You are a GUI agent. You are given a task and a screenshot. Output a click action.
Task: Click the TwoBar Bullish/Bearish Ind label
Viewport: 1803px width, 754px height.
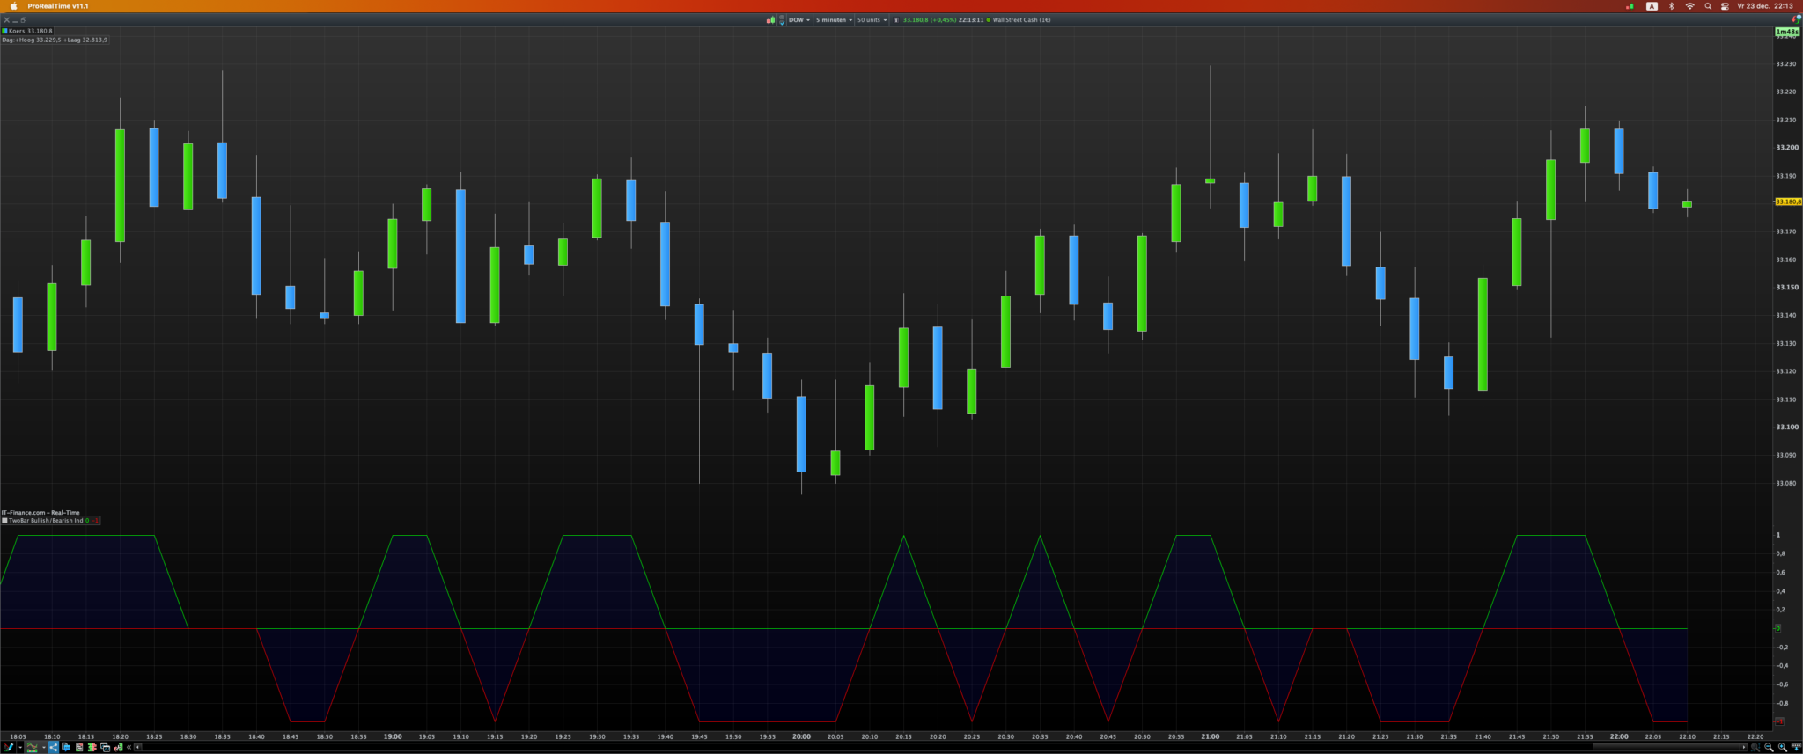coord(46,521)
